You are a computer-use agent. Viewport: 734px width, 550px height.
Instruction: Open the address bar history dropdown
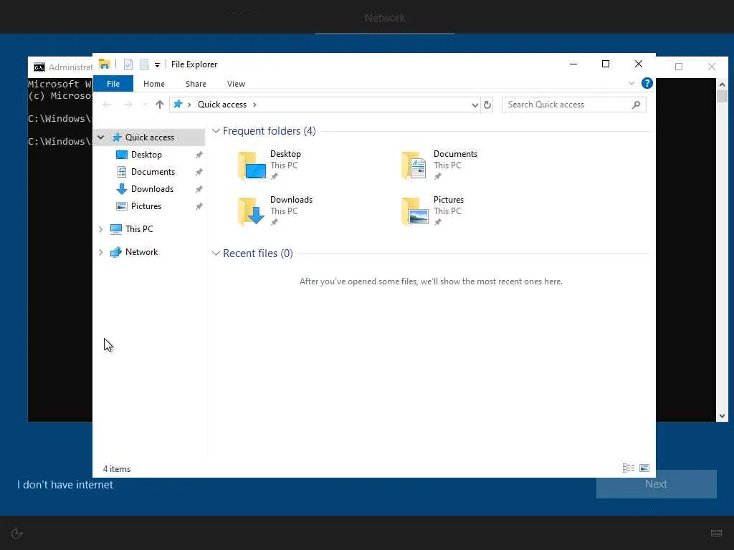(x=475, y=105)
